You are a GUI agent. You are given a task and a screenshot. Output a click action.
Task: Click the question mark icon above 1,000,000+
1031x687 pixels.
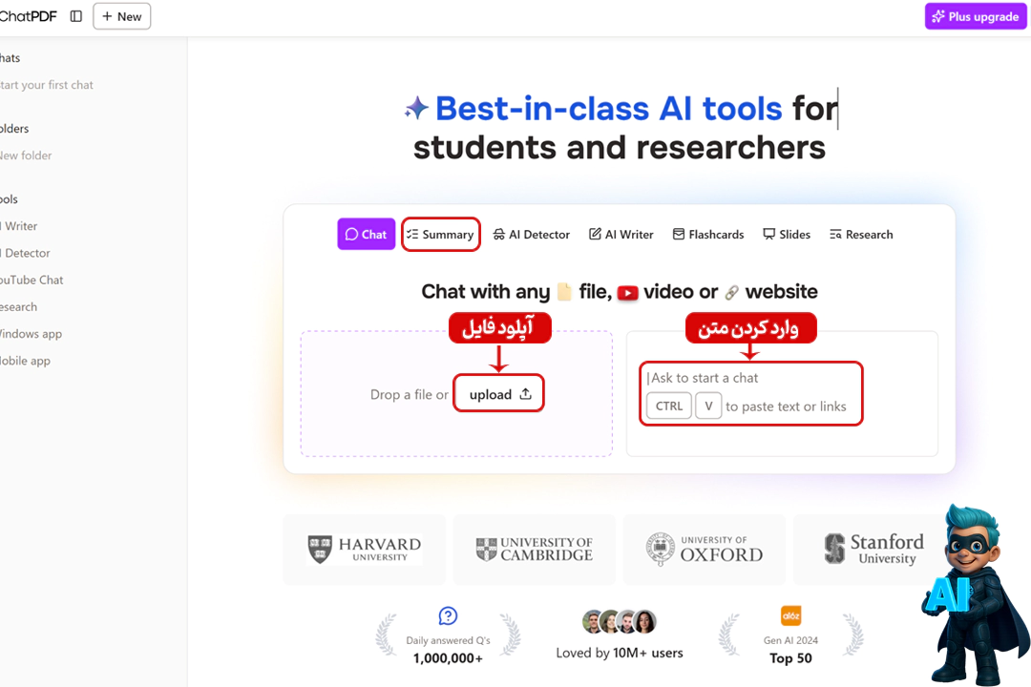[449, 615]
